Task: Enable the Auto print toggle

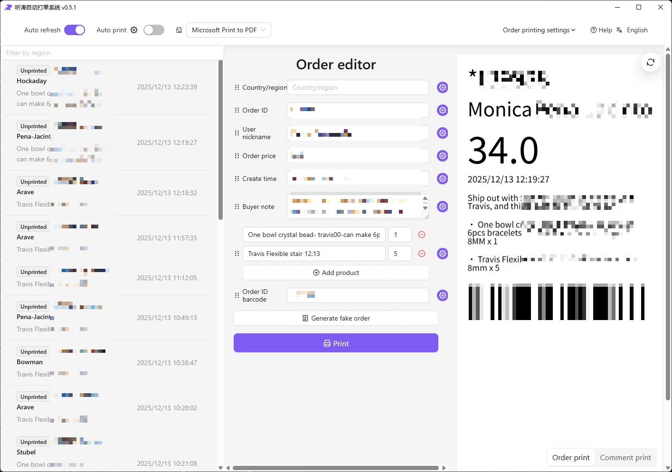Action: tap(153, 29)
